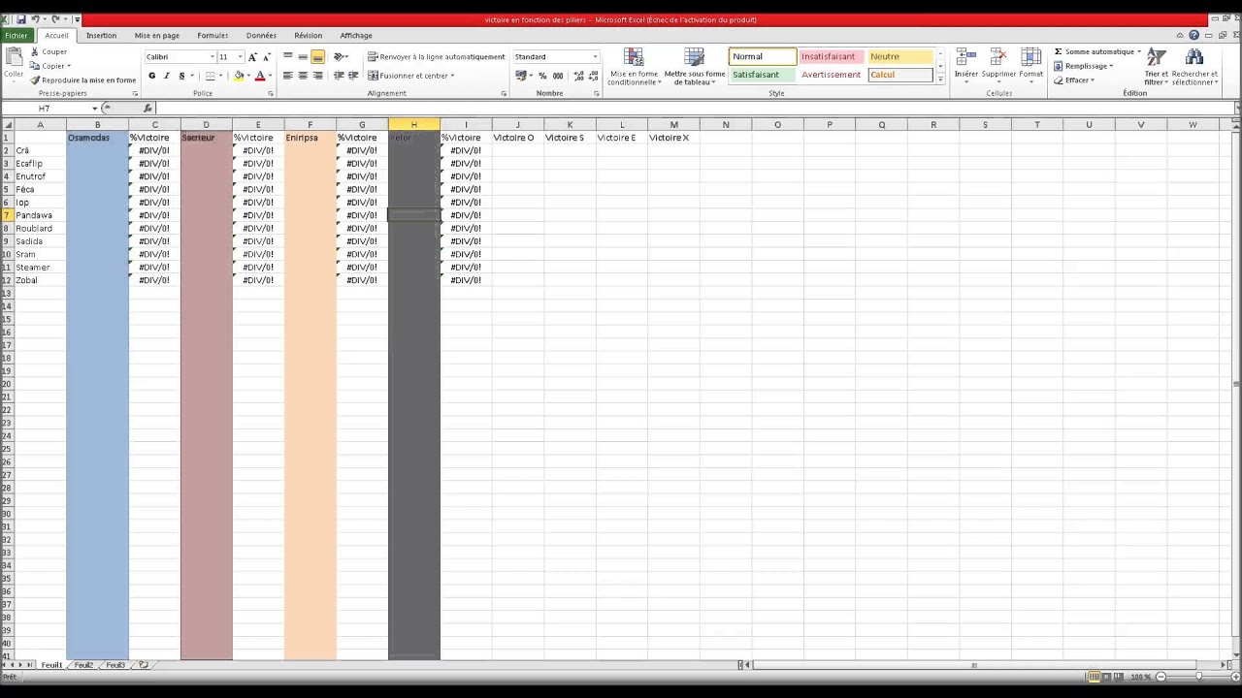
Task: Click the accounting currency format icon
Action: click(x=522, y=76)
